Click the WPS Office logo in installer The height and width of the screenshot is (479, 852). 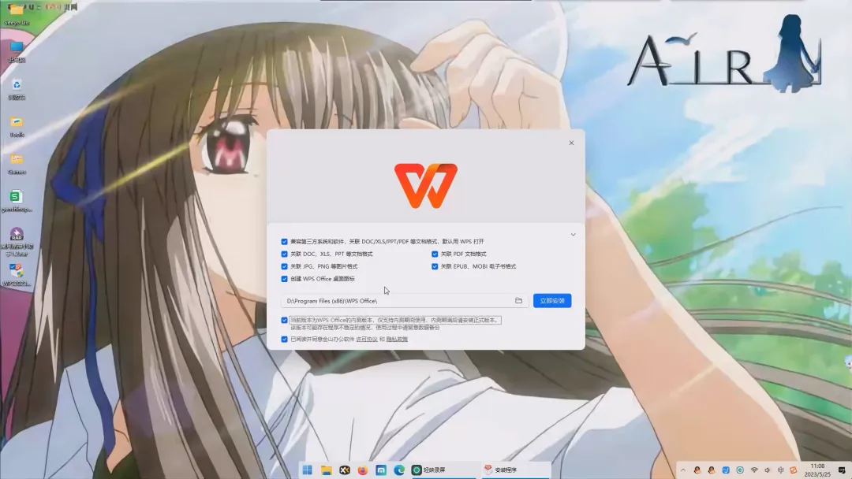pyautogui.click(x=426, y=185)
